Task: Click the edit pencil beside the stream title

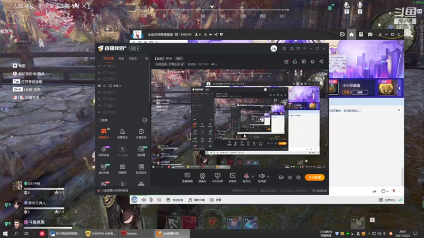Action: tap(182, 64)
